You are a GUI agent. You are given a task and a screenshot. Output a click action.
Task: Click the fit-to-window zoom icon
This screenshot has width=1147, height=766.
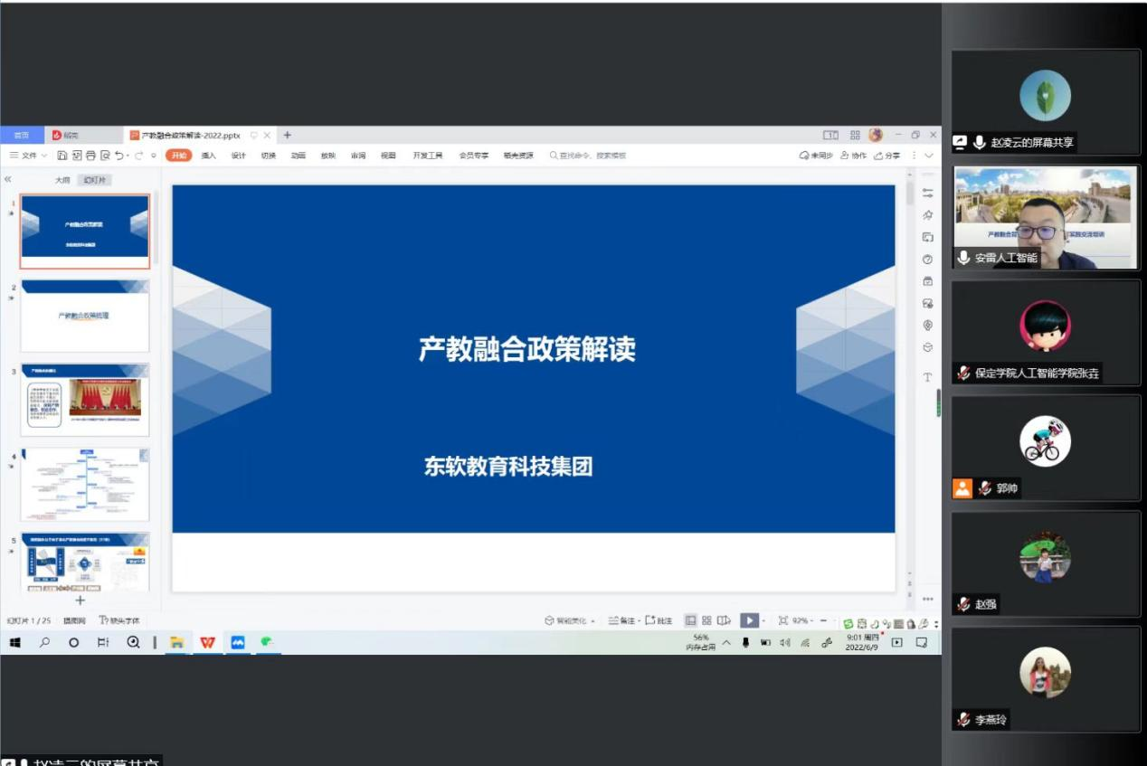pyautogui.click(x=782, y=620)
